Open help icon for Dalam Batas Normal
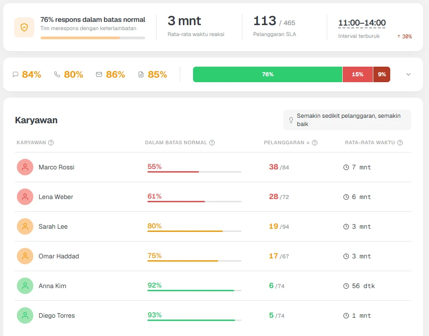The image size is (429, 336). pos(212,142)
